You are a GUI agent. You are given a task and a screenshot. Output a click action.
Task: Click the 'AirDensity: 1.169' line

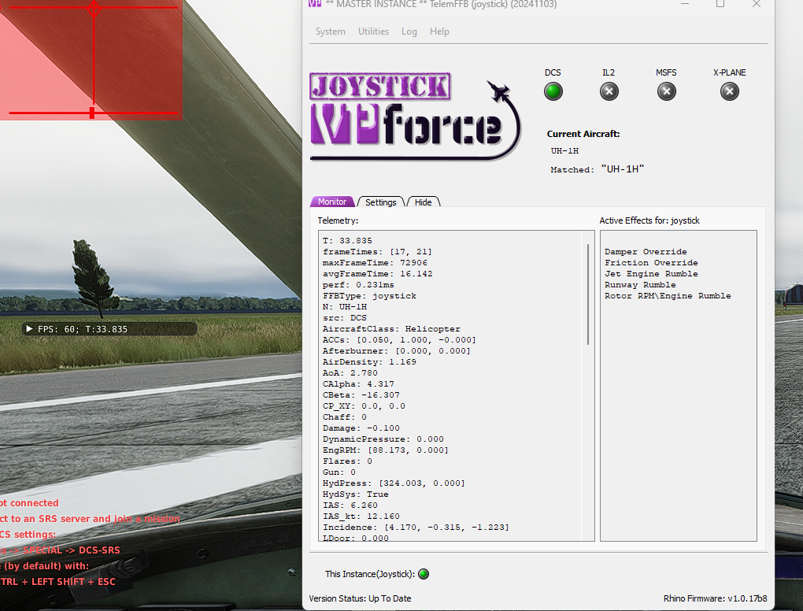369,362
